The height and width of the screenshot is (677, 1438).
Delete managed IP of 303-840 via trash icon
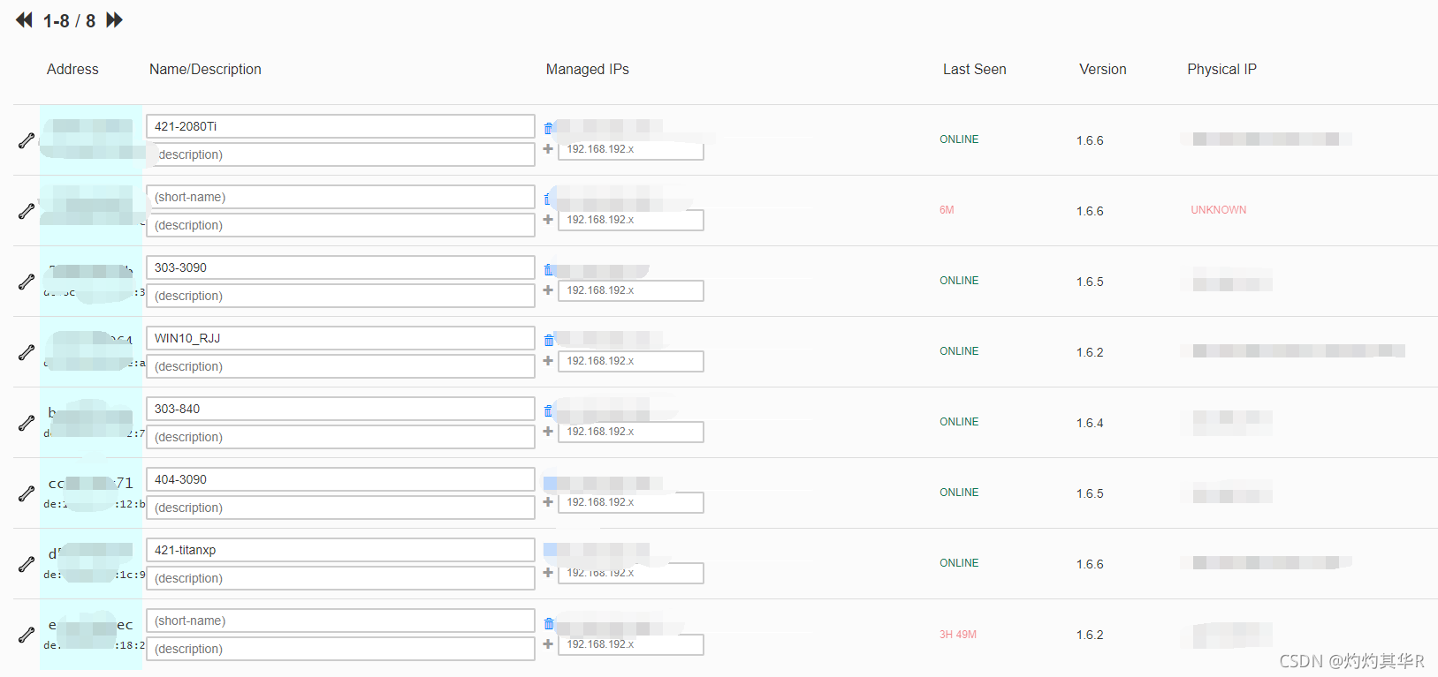pyautogui.click(x=548, y=410)
